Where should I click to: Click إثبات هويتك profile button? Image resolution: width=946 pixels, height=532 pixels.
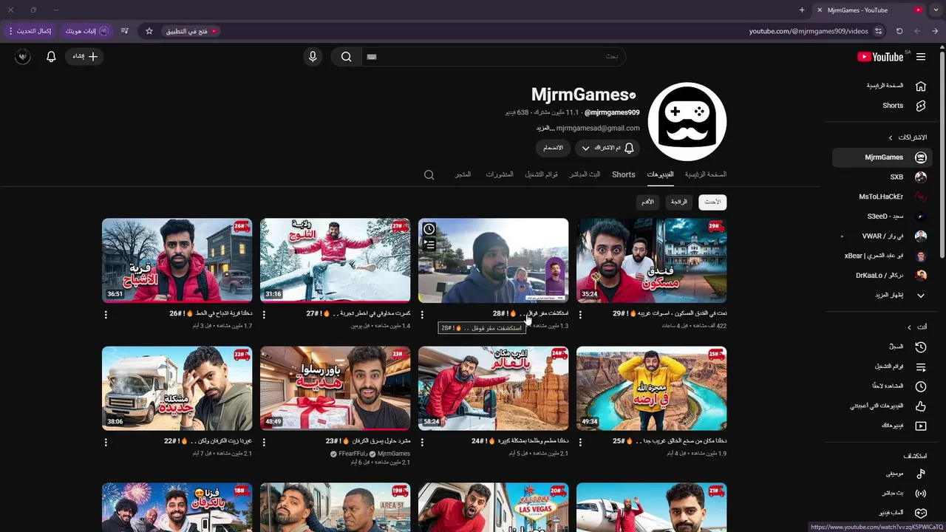(x=86, y=31)
